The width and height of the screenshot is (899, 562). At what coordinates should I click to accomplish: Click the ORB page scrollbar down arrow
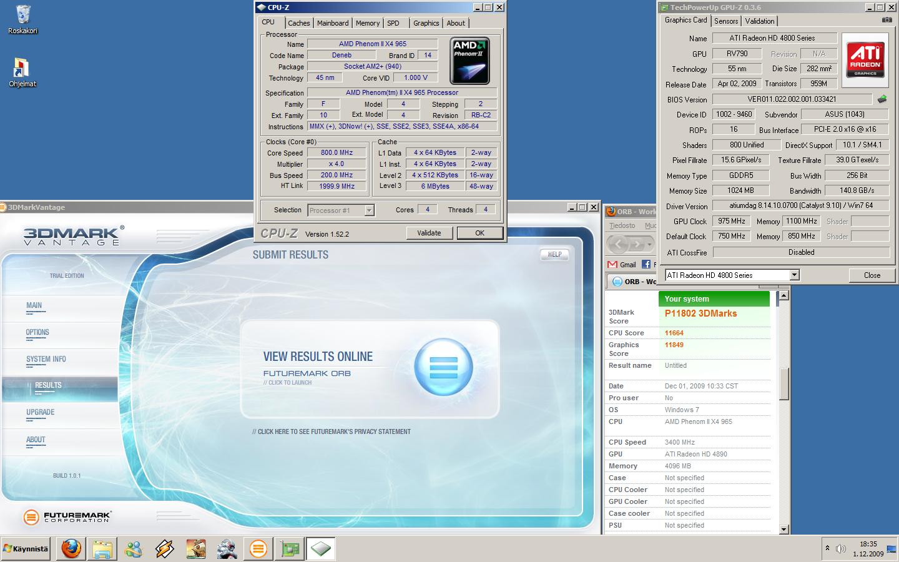pos(784,530)
